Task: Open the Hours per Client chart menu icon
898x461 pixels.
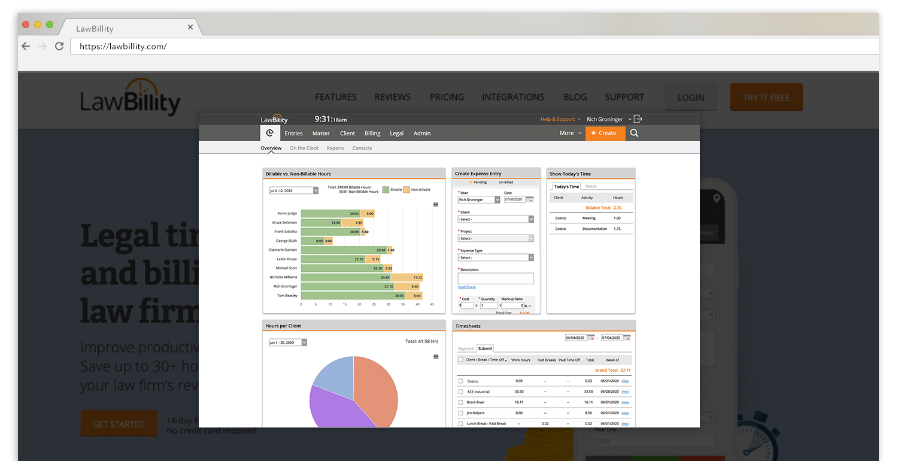Action: pyautogui.click(x=436, y=357)
